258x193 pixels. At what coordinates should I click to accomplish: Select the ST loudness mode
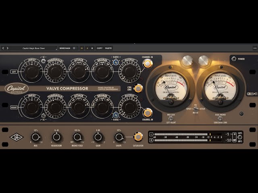tap(234, 134)
